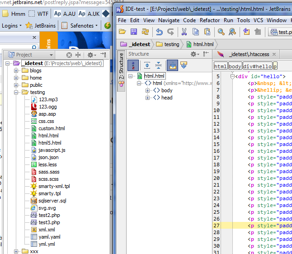The width and height of the screenshot is (292, 254).
Task: Click the Replace magnifier icon
Action: tap(232, 32)
